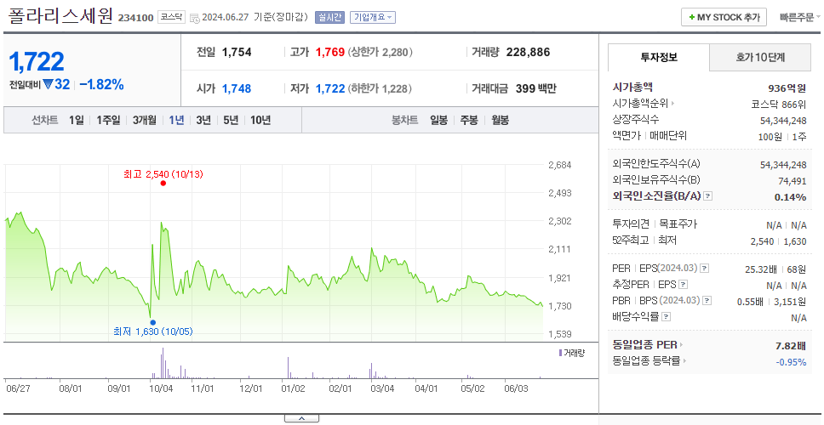Switch to the 일봉 candle chart
The image size is (824, 425).
pyautogui.click(x=438, y=120)
